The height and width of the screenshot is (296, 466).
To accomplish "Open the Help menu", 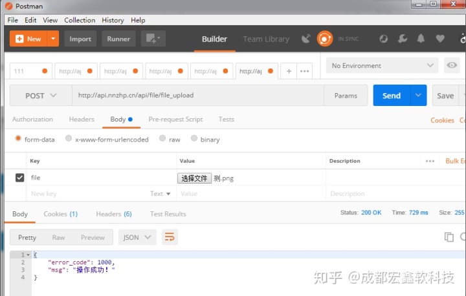I will [138, 20].
